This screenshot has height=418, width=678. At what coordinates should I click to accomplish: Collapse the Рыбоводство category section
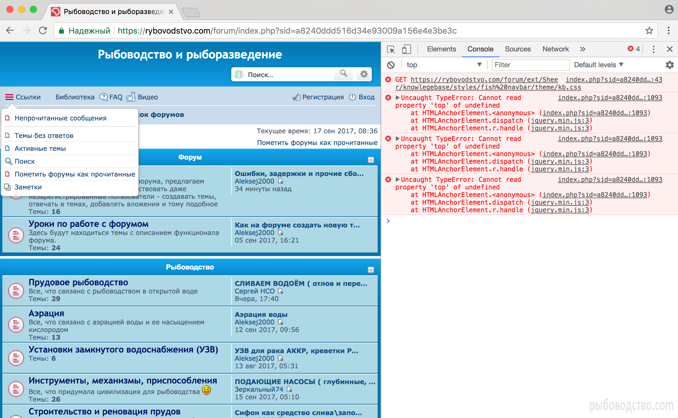pyautogui.click(x=371, y=270)
